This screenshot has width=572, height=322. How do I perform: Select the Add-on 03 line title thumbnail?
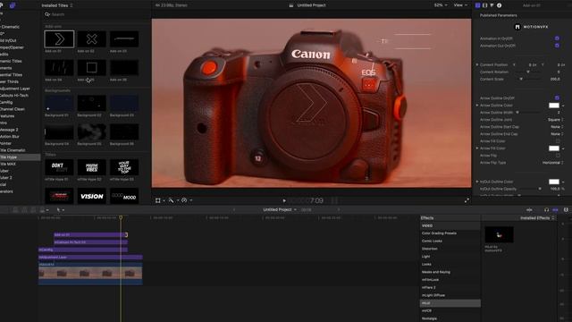pos(124,39)
